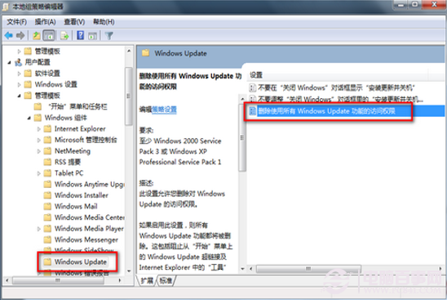Click the Tablet PC folder icon
This screenshot has height=300, width=447.
pos(47,173)
